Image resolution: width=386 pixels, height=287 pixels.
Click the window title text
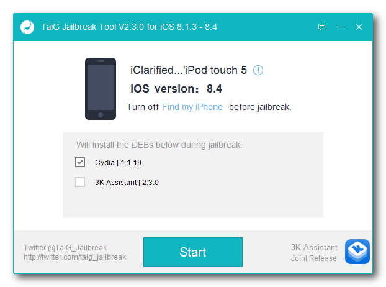click(129, 27)
